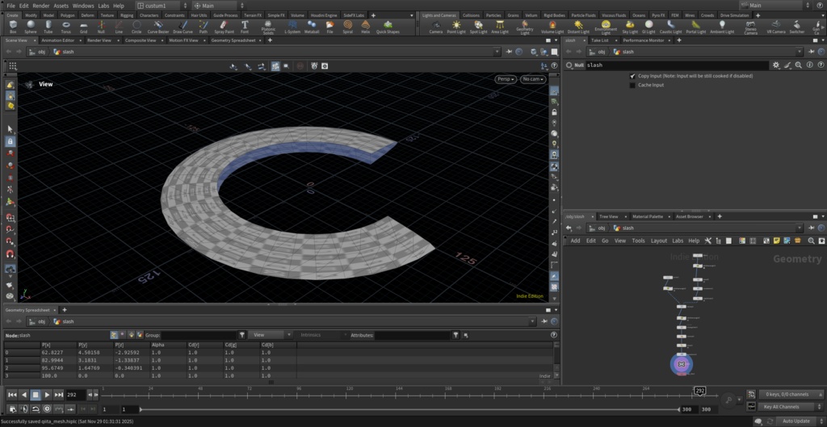This screenshot has height=427, width=827.
Task: Add an Area Light
Action: click(x=499, y=27)
